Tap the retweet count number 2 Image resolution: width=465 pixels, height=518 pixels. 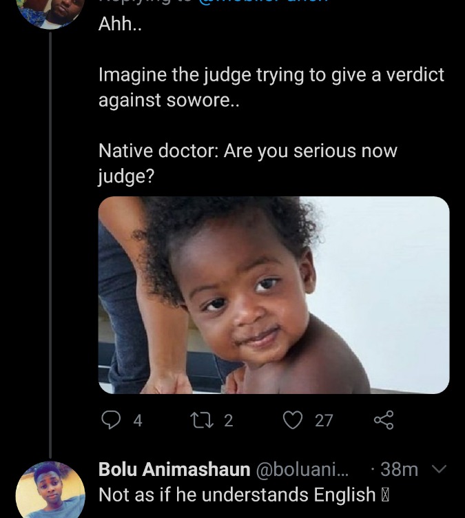[229, 421]
